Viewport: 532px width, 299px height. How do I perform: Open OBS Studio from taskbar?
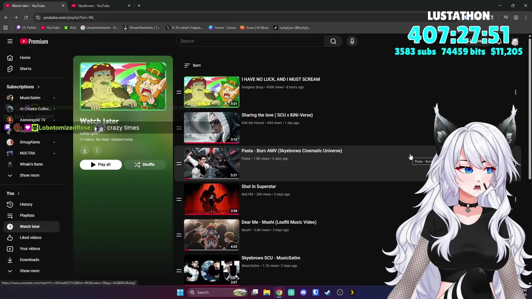340,292
